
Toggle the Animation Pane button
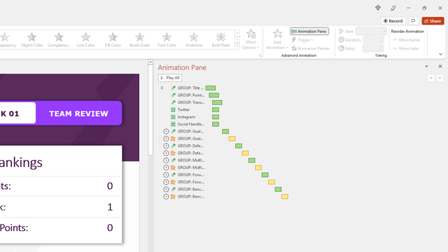[x=310, y=31]
